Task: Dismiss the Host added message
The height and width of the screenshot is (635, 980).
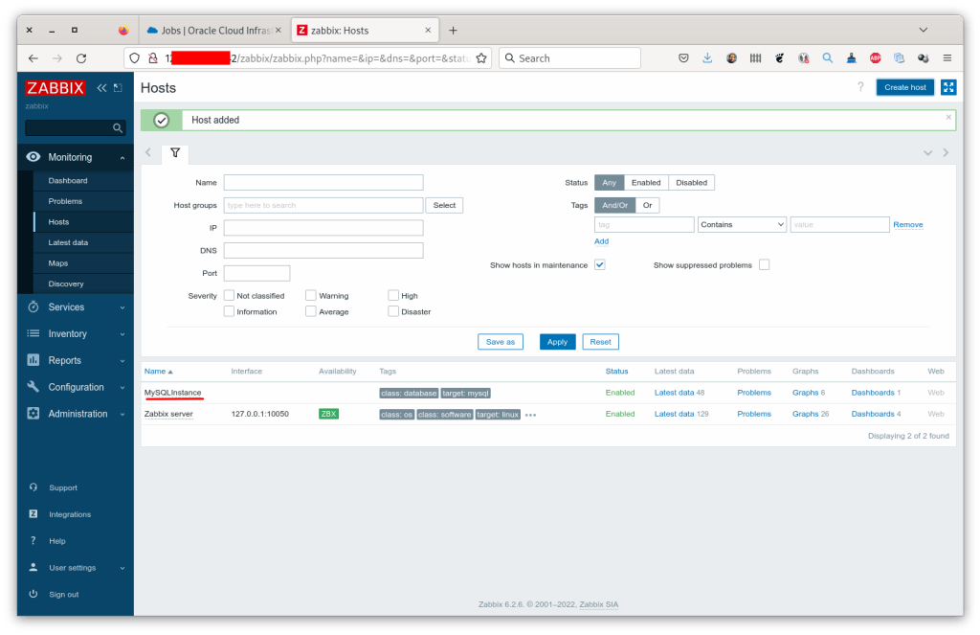Action: pos(948,117)
